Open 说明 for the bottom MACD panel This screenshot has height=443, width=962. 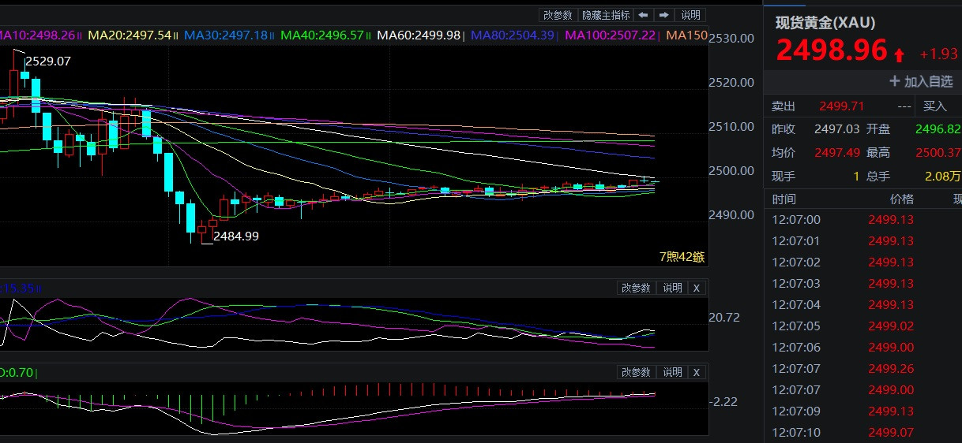coord(672,372)
